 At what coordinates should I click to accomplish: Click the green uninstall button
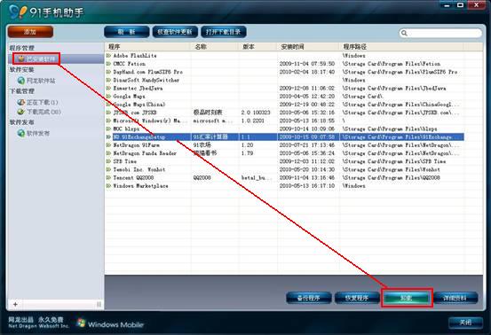tap(407, 298)
